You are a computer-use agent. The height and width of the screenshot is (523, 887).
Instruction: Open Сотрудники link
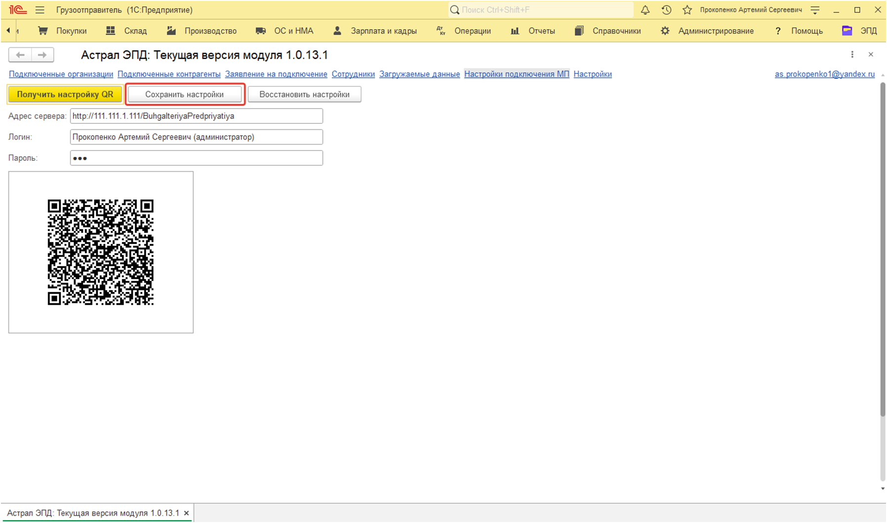point(353,74)
